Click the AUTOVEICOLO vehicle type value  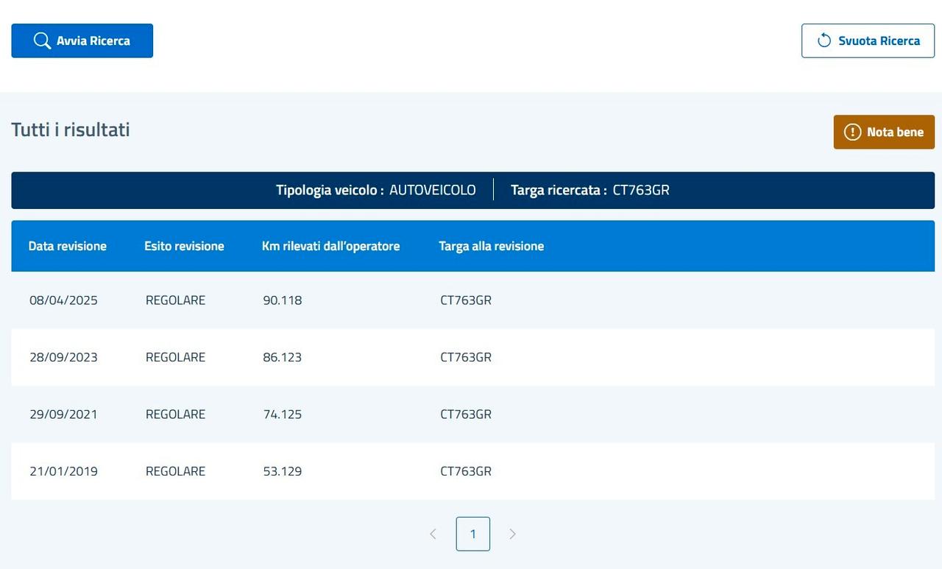[433, 190]
